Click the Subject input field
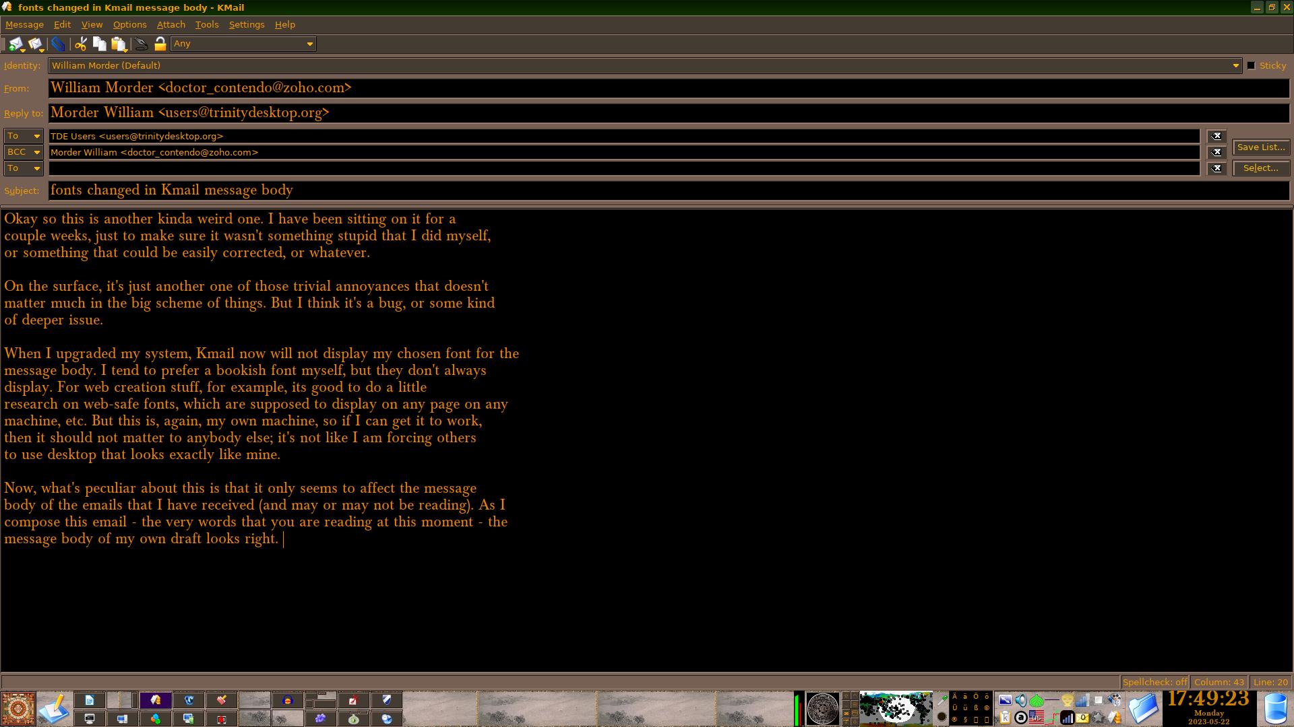Viewport: 1294px width, 727px height. pos(669,191)
